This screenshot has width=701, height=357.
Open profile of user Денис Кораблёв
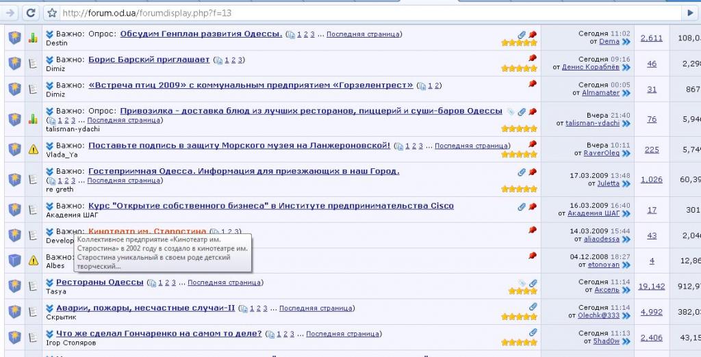(590, 67)
